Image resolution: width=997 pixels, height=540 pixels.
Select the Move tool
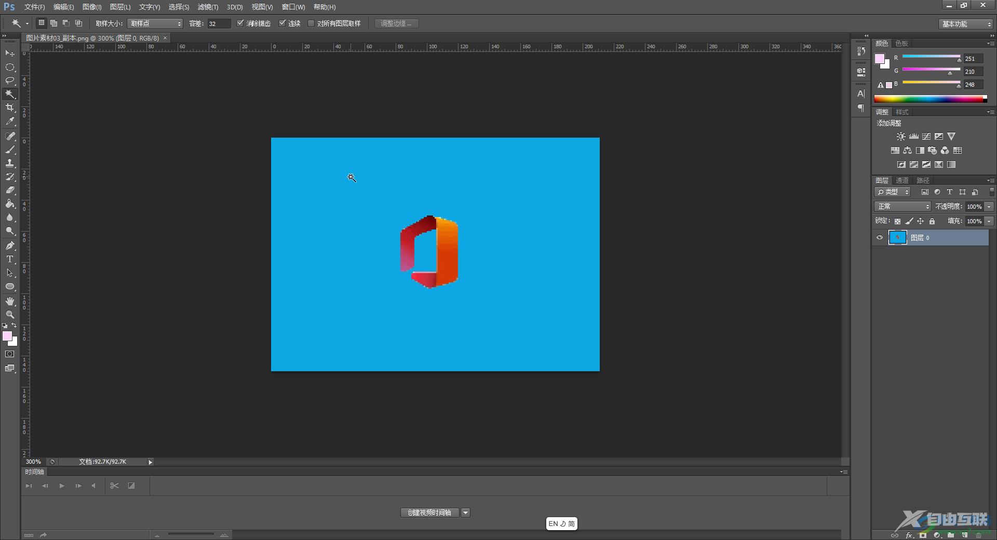(x=9, y=53)
